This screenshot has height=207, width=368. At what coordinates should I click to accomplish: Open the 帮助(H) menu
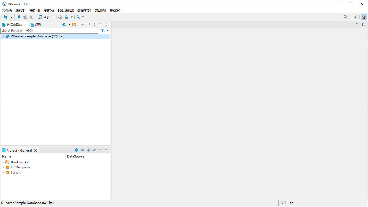click(x=115, y=11)
